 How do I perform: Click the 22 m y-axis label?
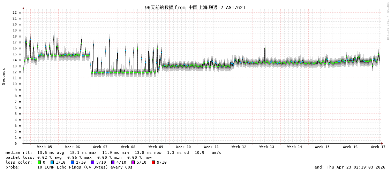(x=17, y=12)
